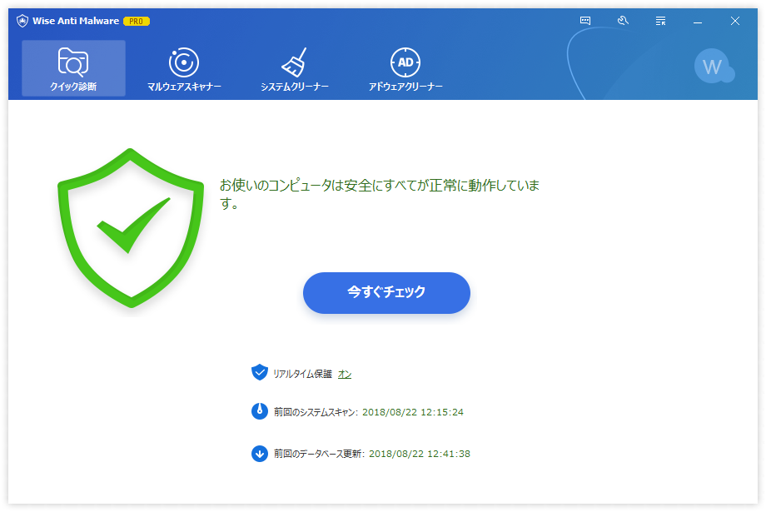Image resolution: width=766 pixels, height=512 pixels.
Task: Click the リアルタイム保護 label
Action: tap(302, 375)
